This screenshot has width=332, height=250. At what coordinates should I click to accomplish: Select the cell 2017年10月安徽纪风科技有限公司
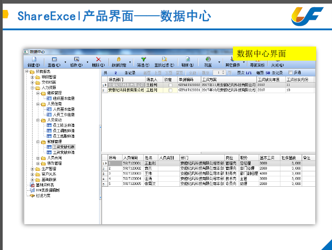229,90
